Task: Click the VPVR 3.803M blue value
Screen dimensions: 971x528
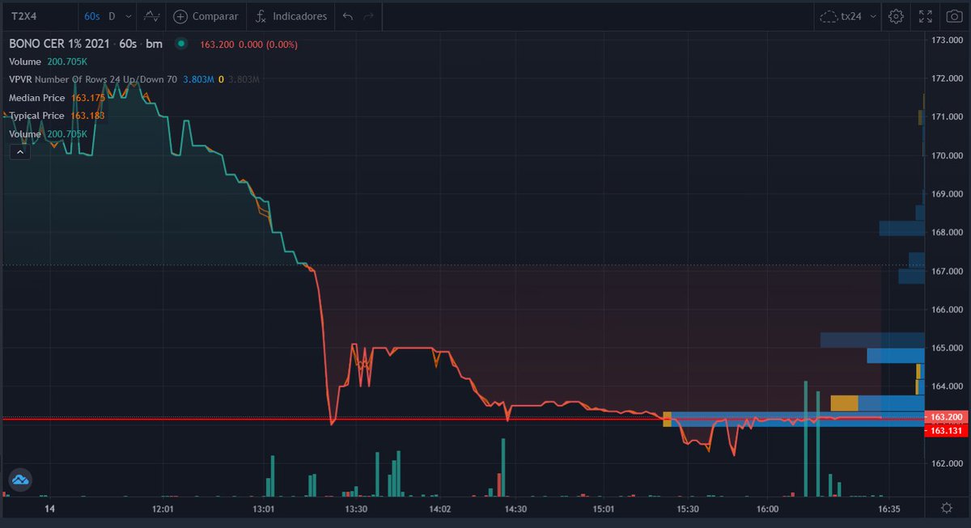Action: click(198, 79)
